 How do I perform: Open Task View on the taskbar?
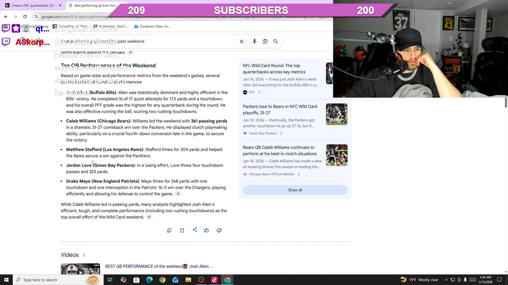(x=110, y=280)
